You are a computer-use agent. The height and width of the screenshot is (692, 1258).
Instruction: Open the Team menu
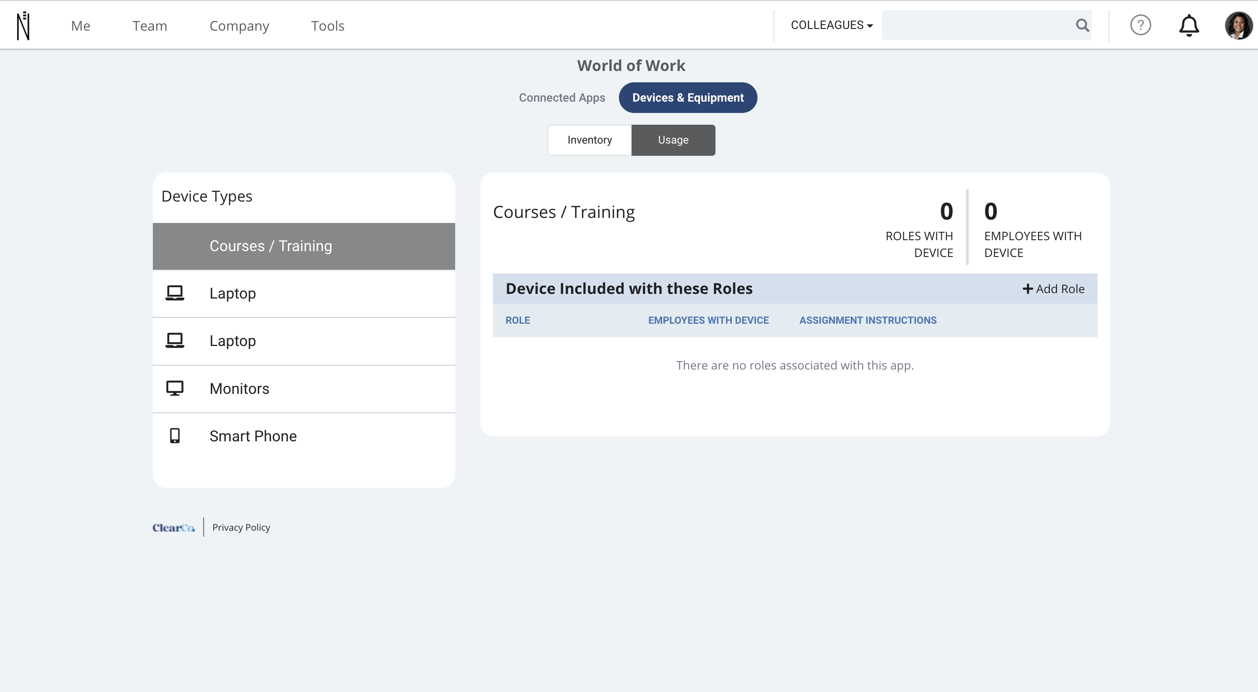coord(149,26)
